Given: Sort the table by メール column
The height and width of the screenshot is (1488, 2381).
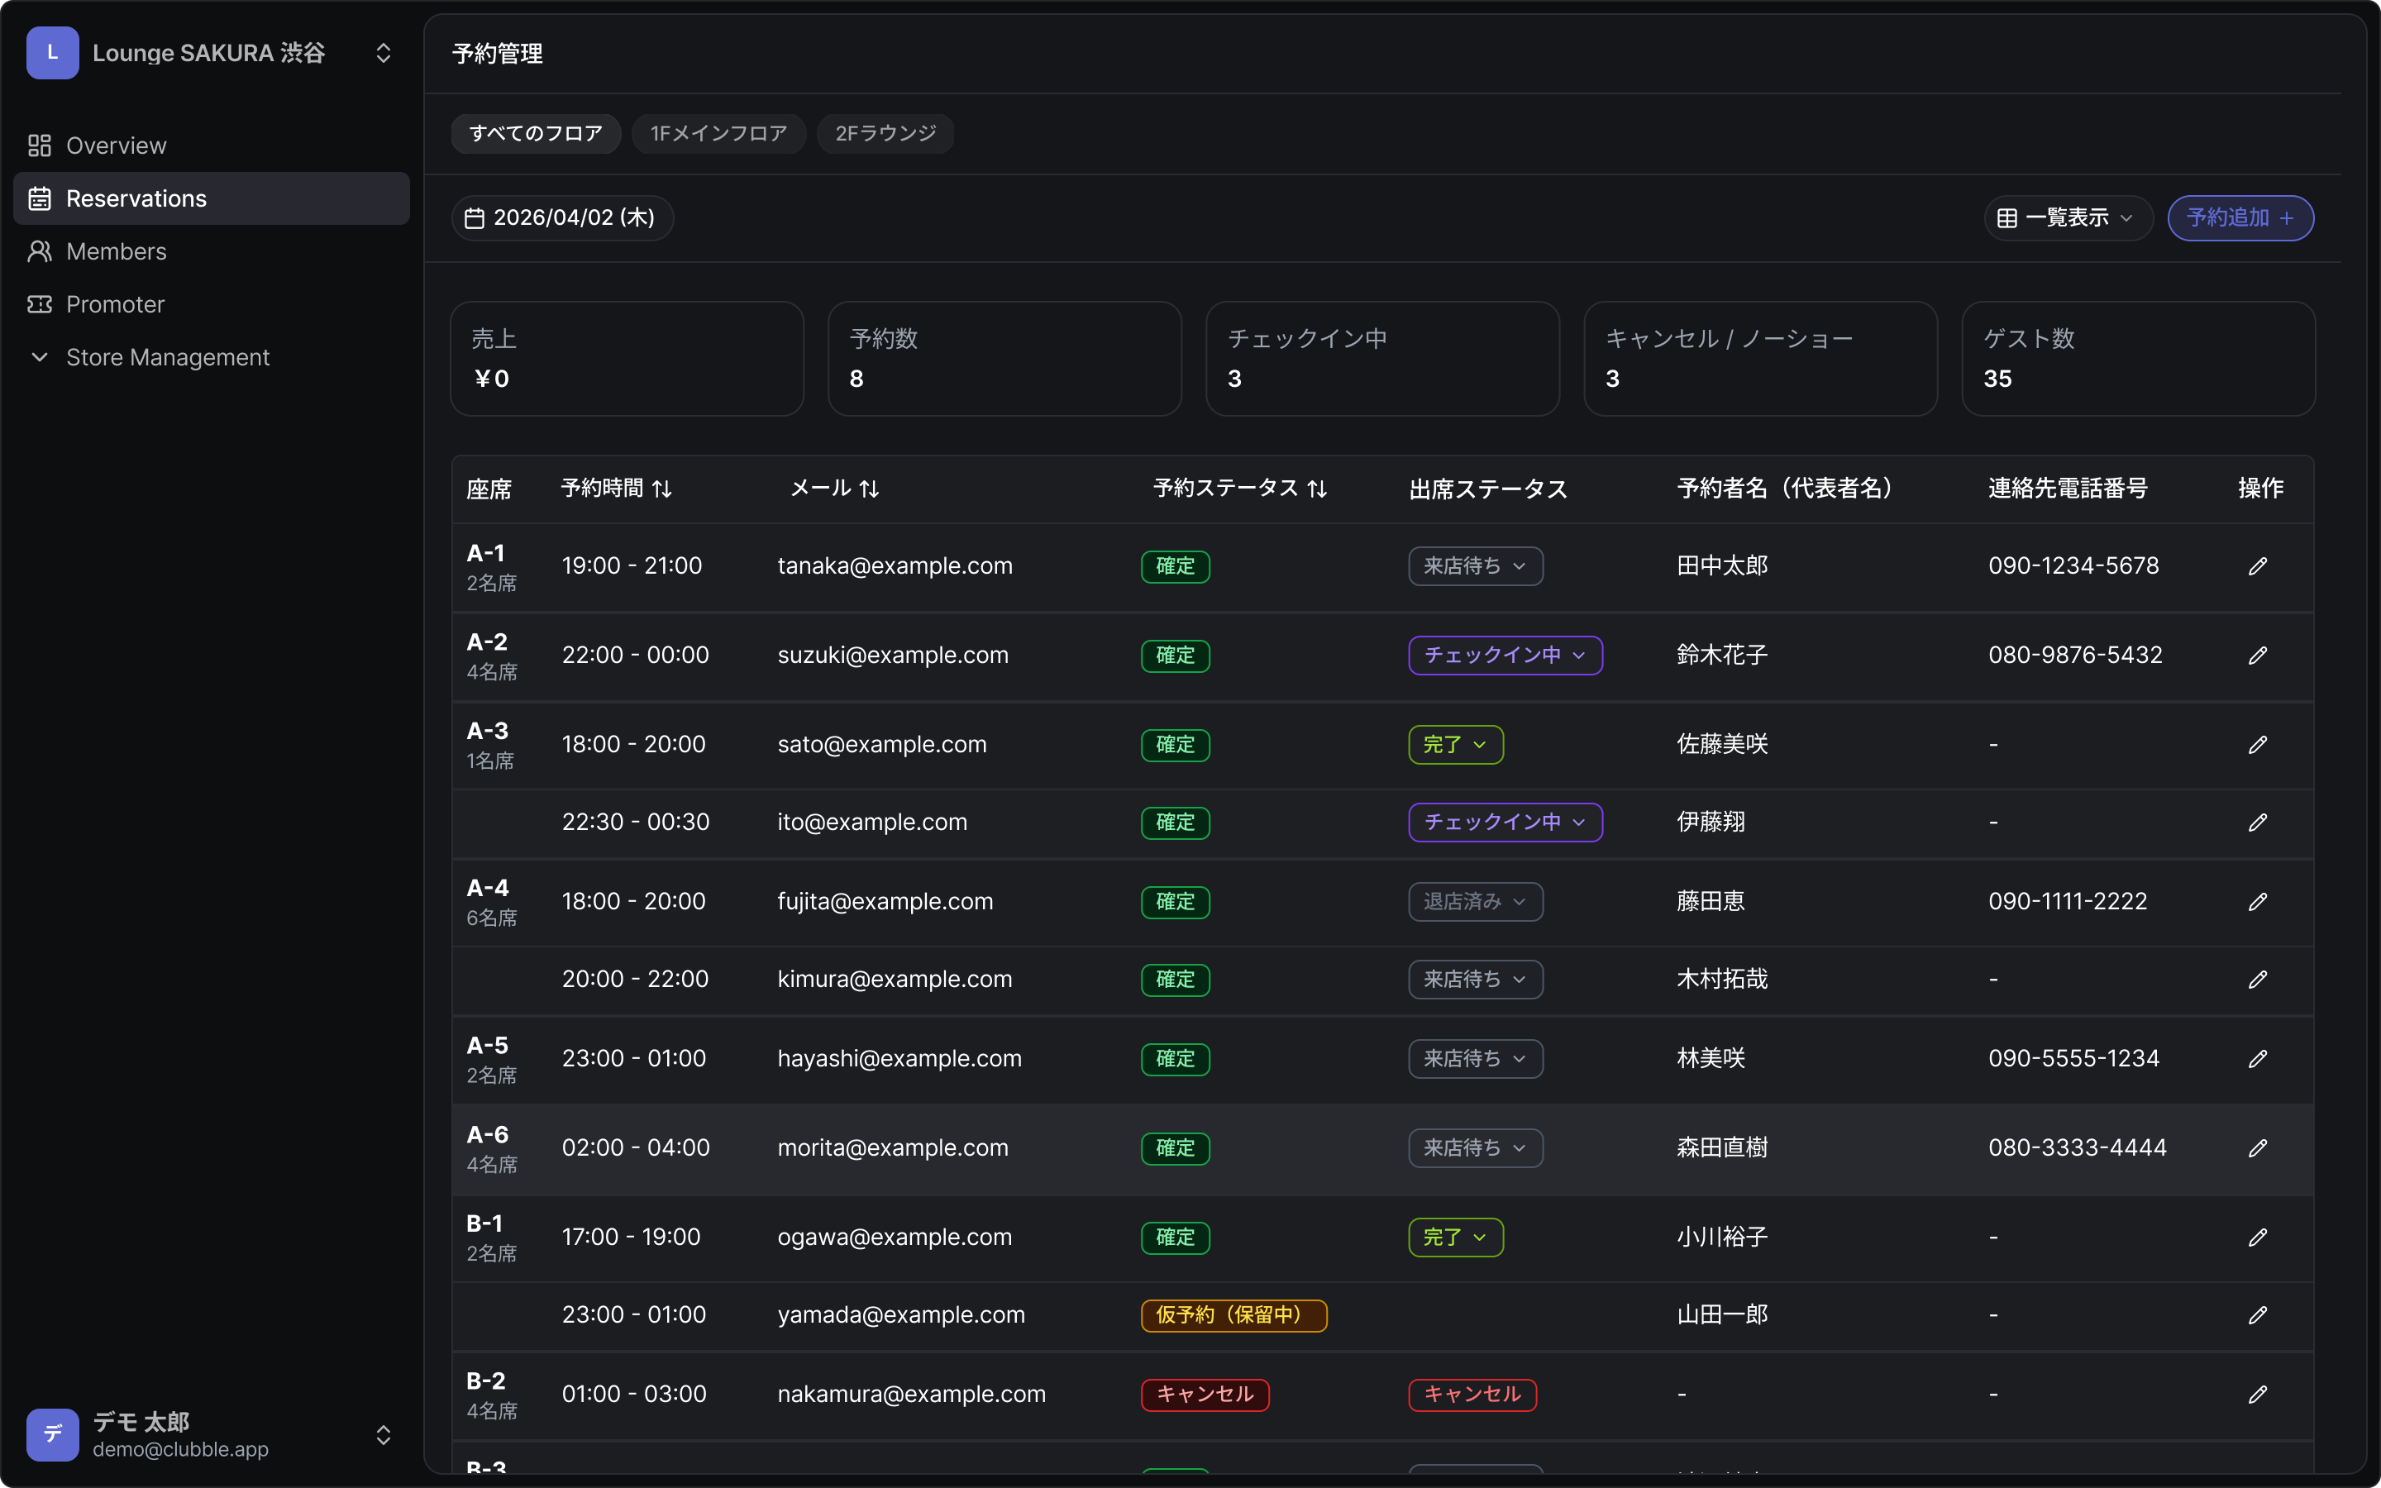Looking at the screenshot, I should [x=834, y=489].
